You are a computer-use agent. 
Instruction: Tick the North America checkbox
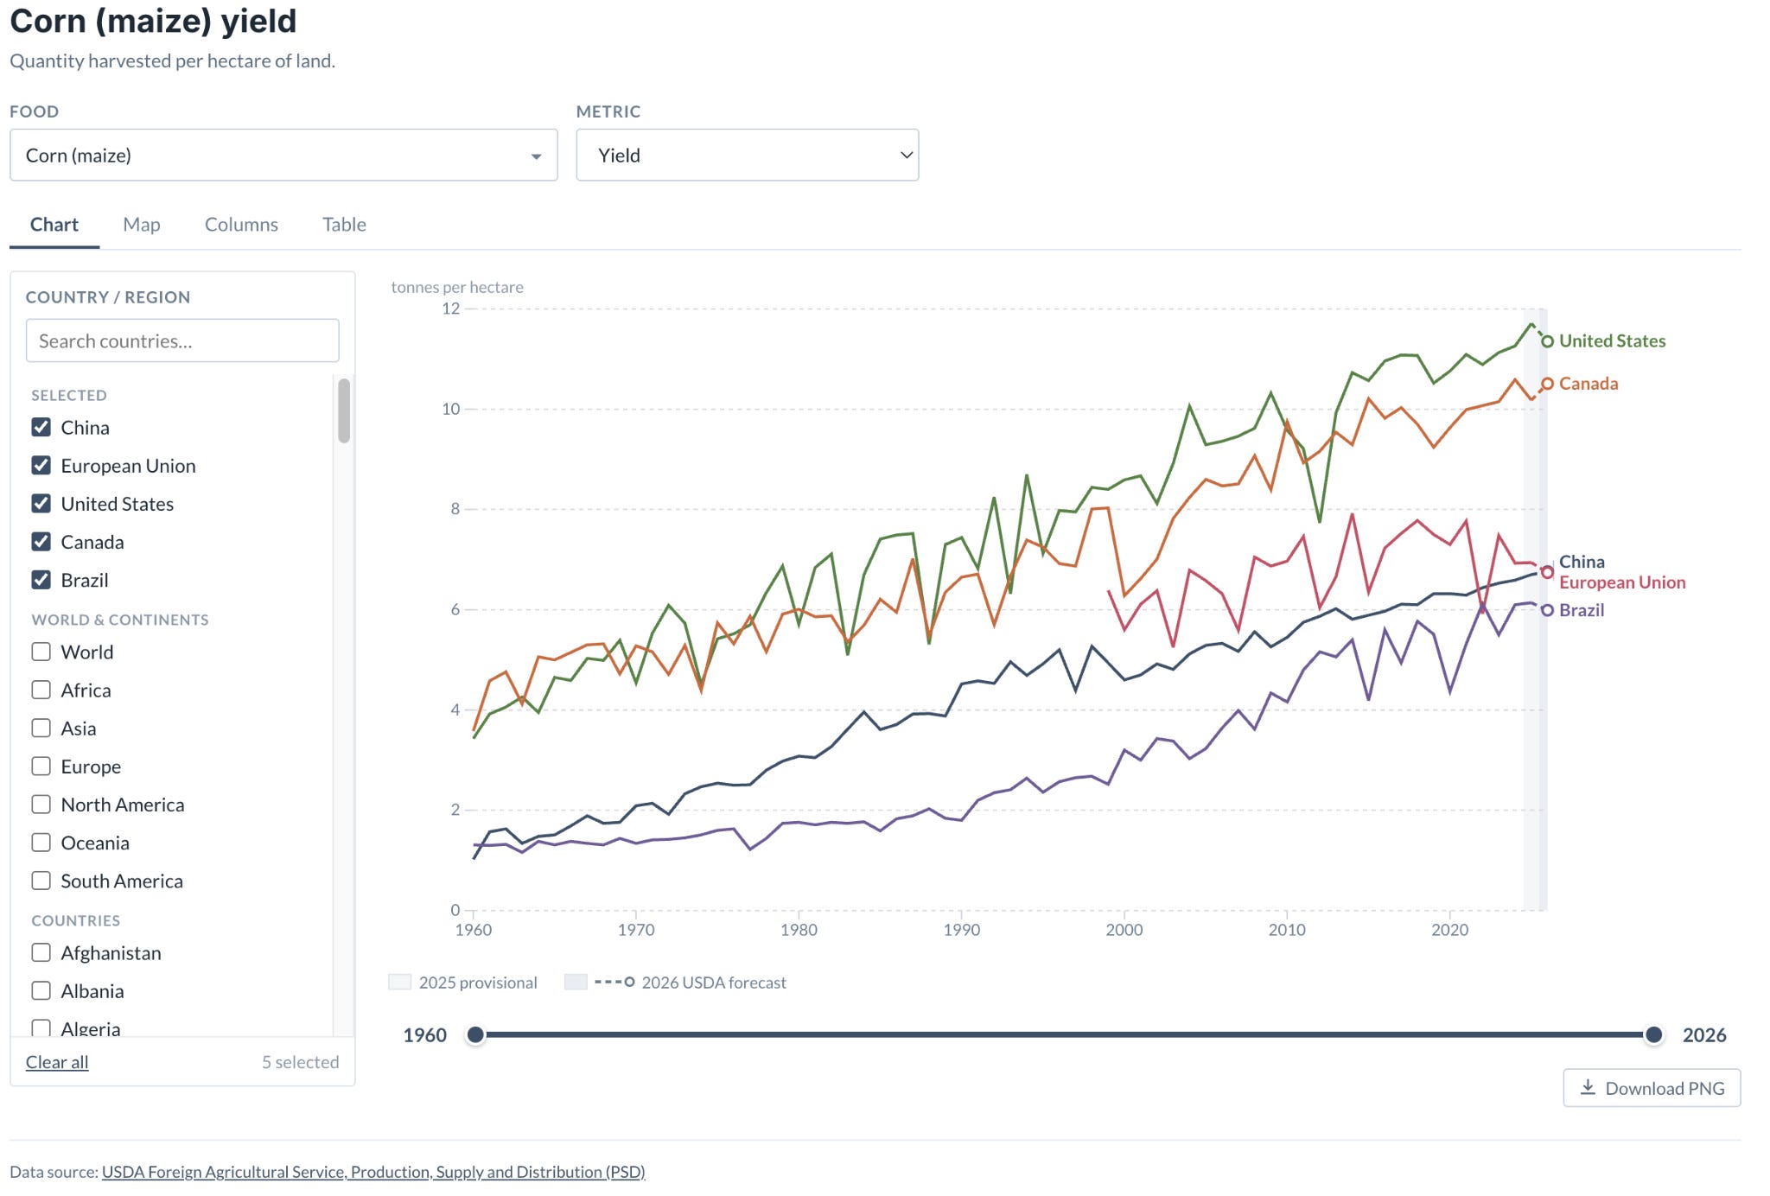click(41, 804)
